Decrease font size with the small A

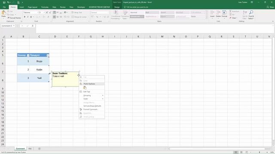(50, 12)
